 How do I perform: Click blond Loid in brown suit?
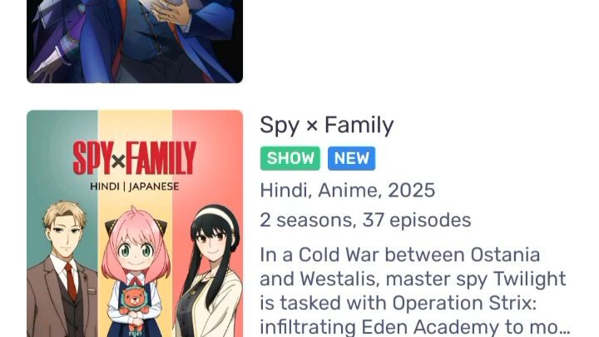(63, 271)
